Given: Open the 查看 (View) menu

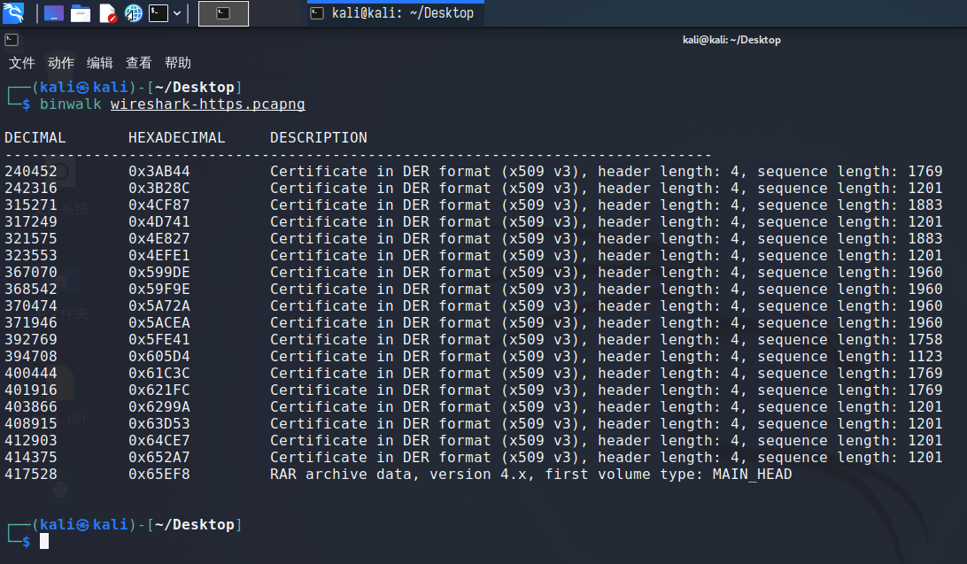Looking at the screenshot, I should click(139, 63).
